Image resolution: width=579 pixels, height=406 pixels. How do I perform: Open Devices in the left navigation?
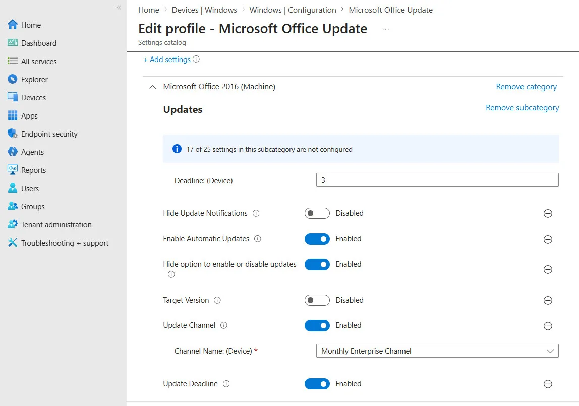click(x=33, y=97)
